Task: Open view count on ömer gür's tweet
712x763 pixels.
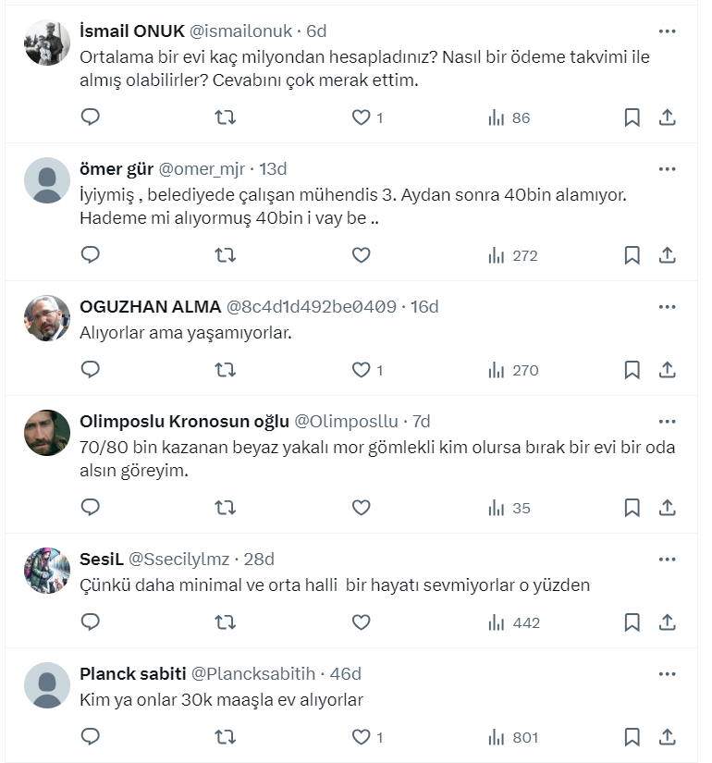Action: click(x=513, y=255)
